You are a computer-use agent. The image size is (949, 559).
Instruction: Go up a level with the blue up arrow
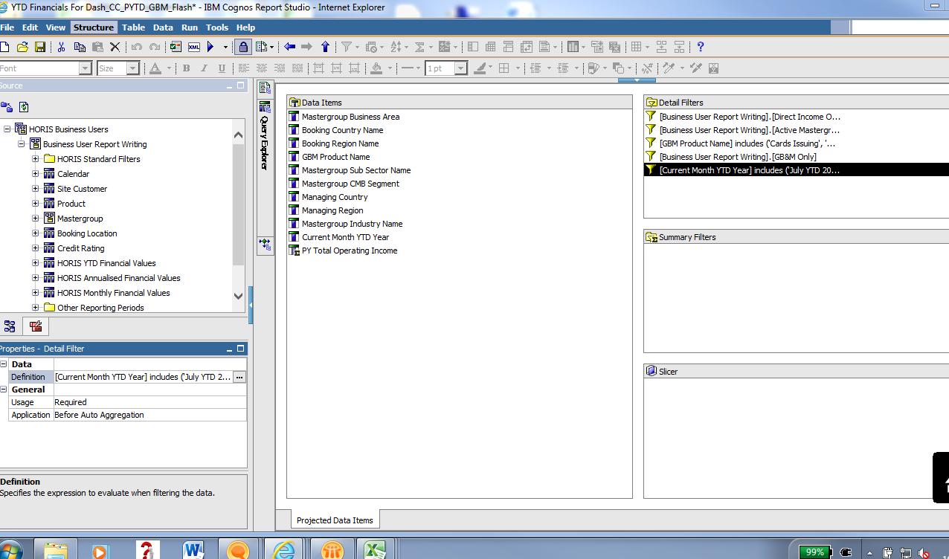[325, 47]
